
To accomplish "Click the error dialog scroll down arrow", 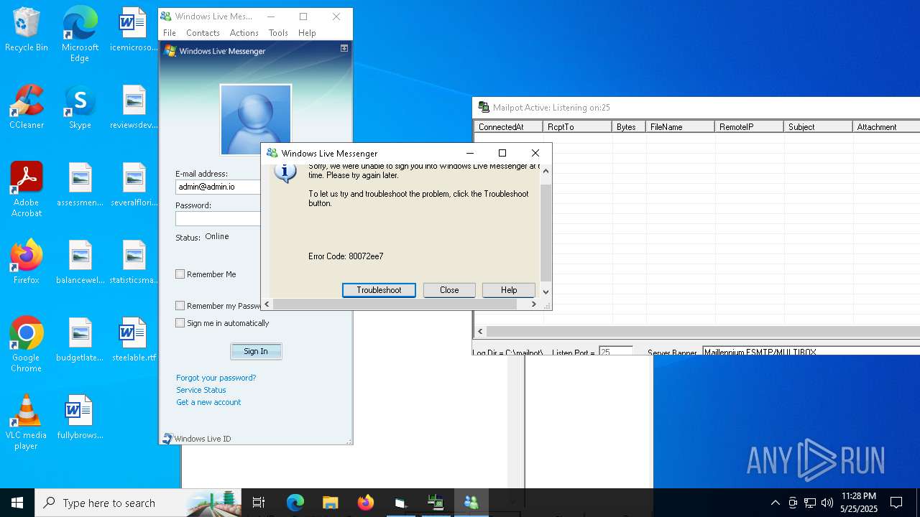I will click(x=546, y=292).
